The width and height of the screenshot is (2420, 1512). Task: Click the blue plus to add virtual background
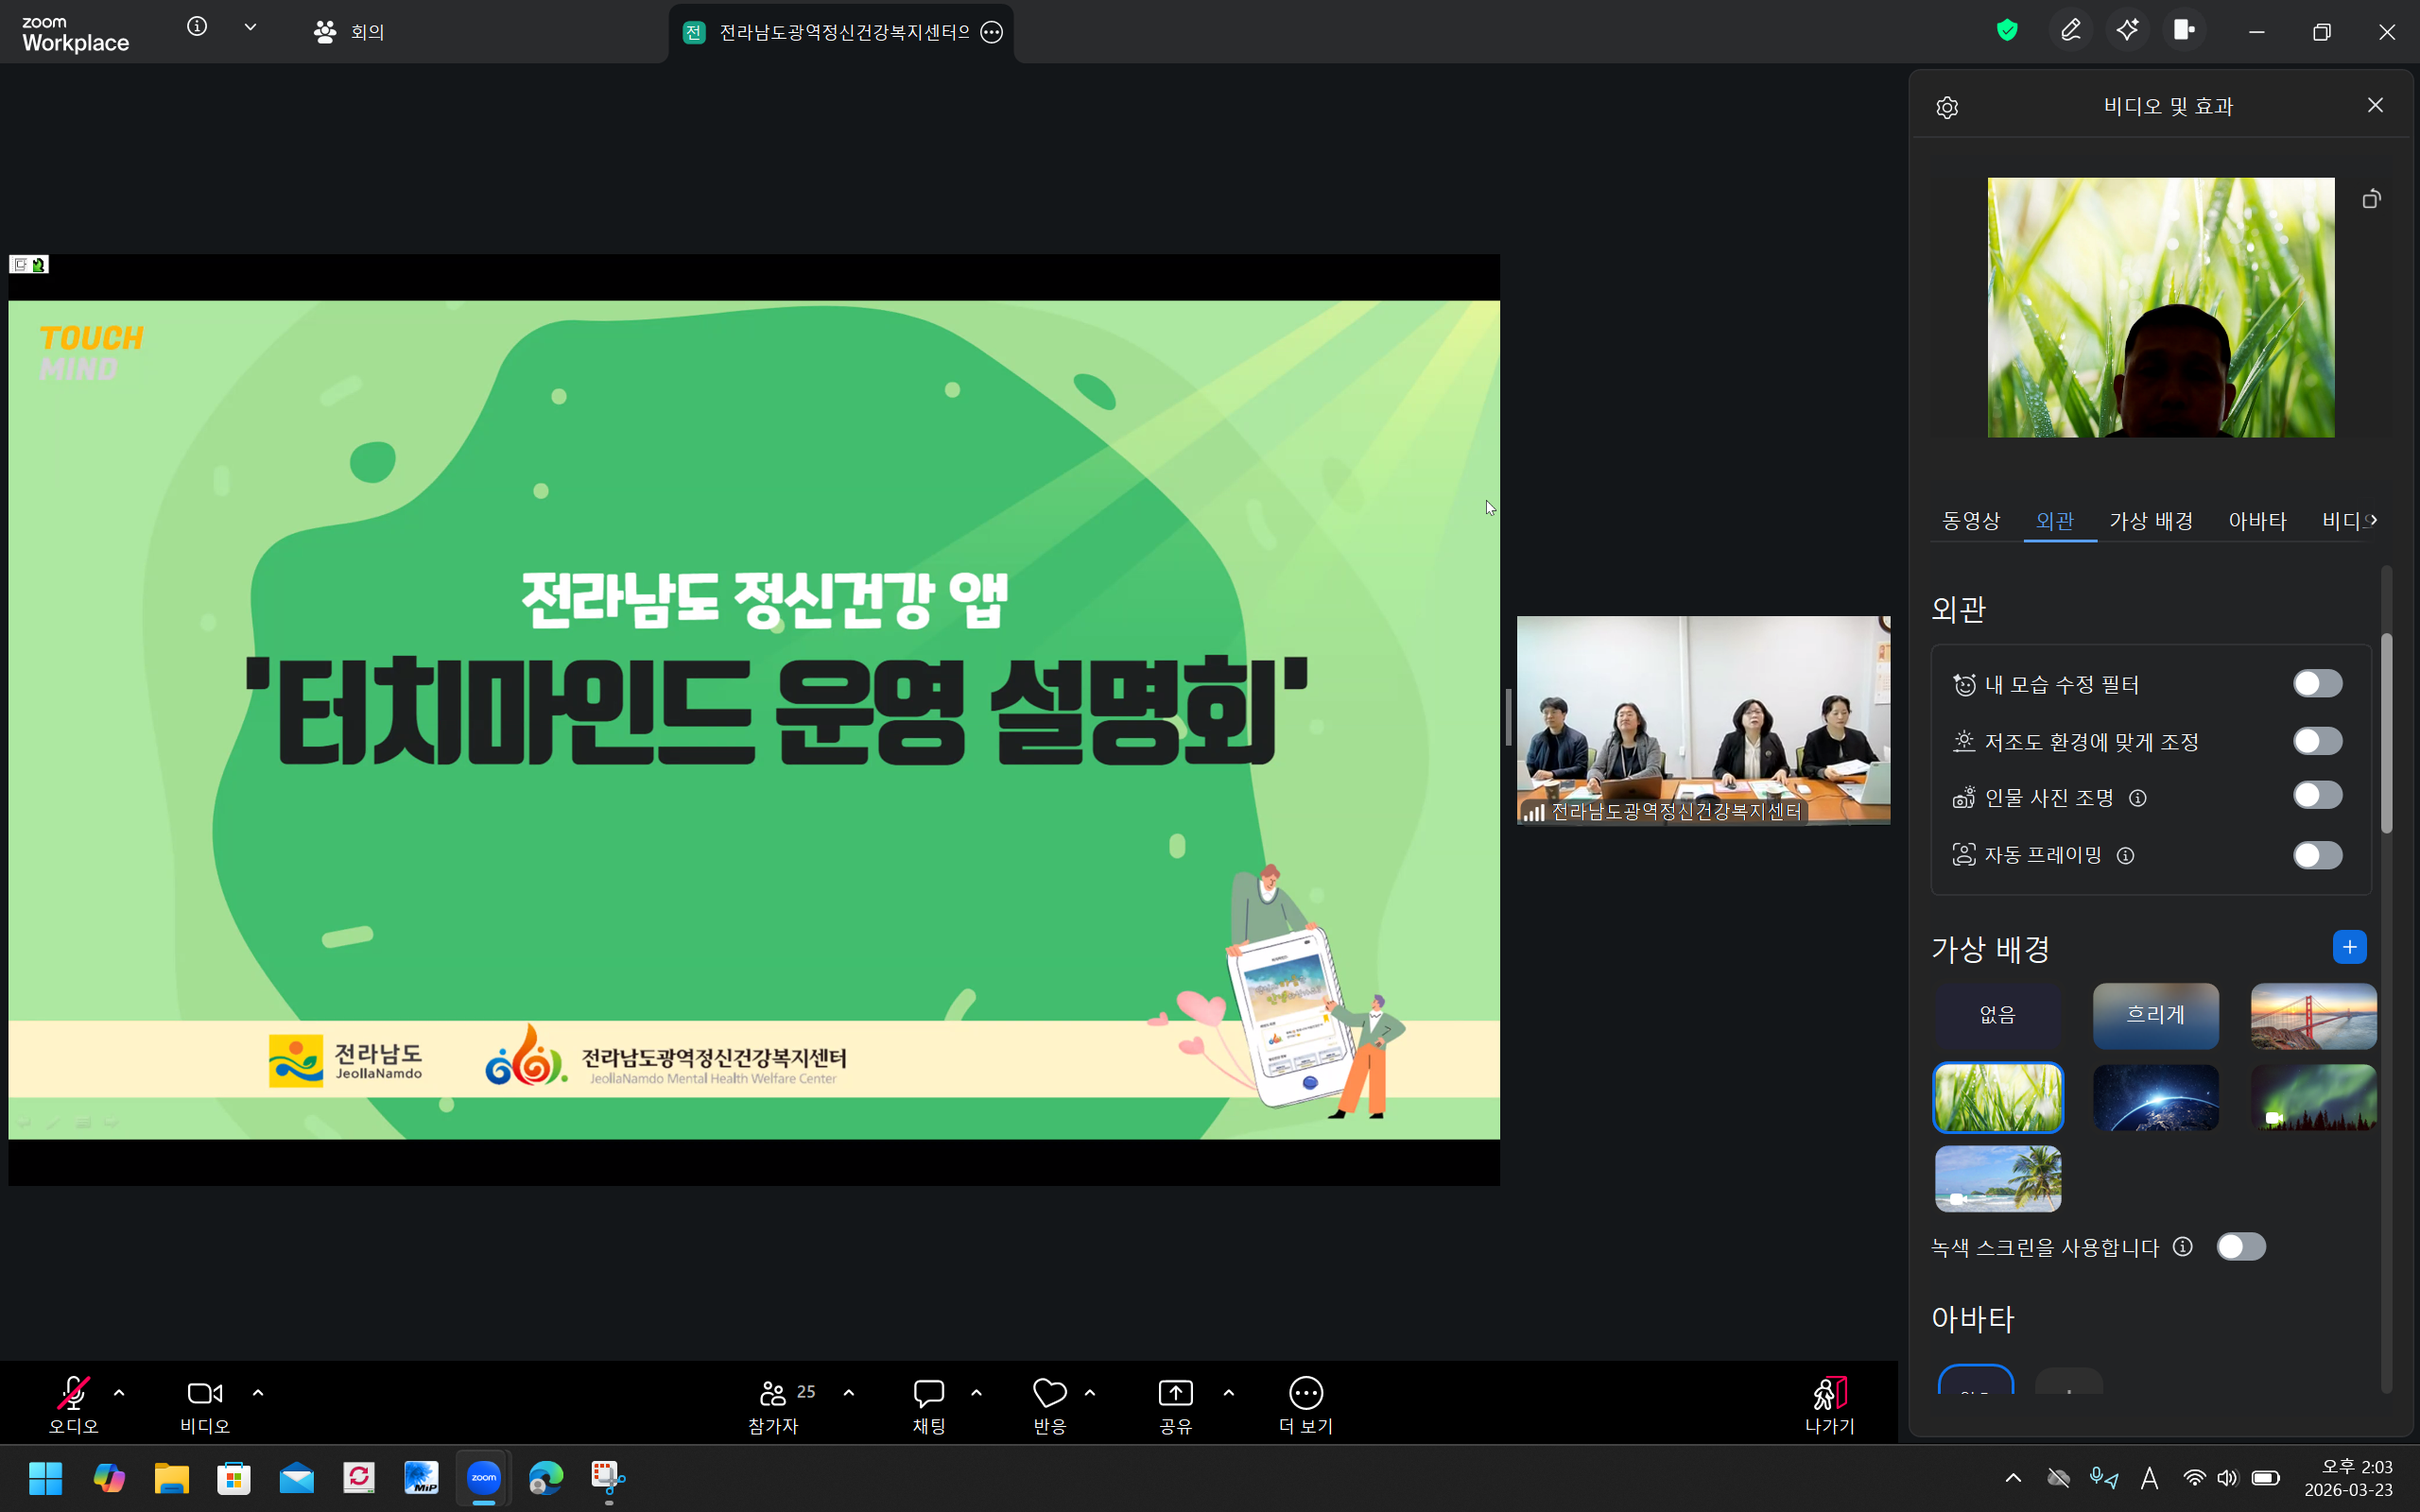(x=2349, y=946)
